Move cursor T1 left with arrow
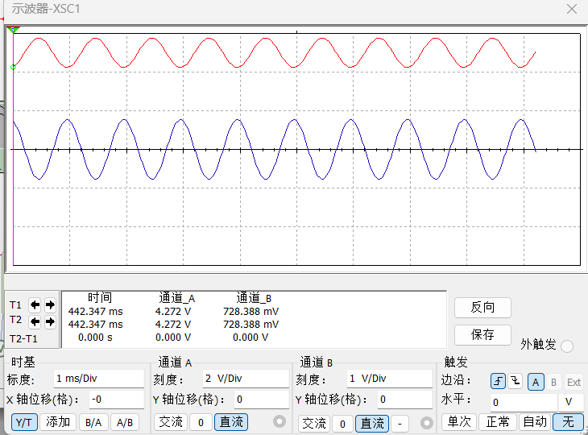Viewport: 588px width, 435px height. click(x=35, y=304)
